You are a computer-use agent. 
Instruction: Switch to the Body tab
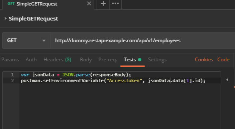(x=86, y=60)
